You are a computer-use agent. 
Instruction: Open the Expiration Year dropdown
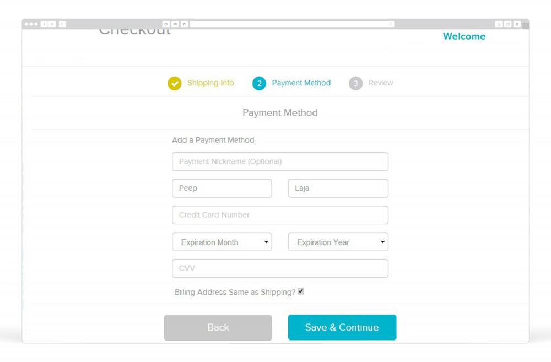click(x=338, y=242)
